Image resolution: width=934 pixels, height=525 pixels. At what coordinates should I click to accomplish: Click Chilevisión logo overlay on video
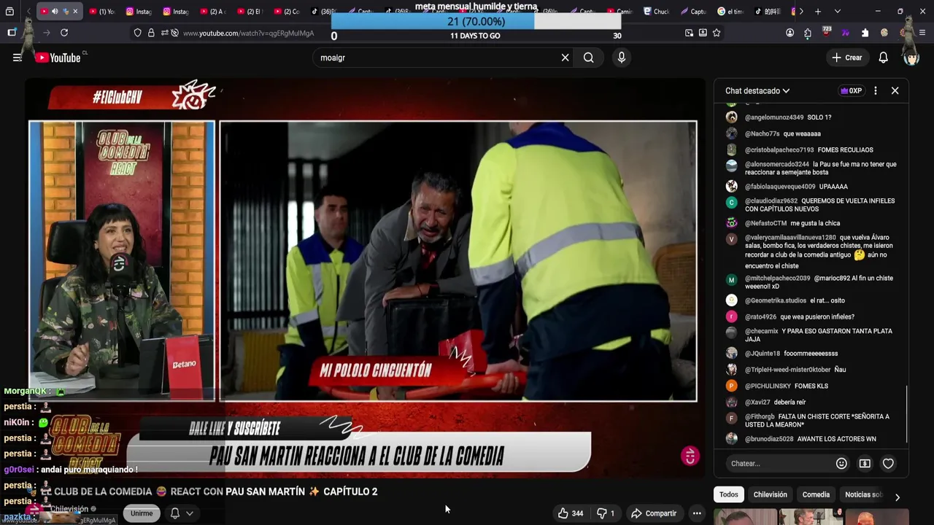pos(690,456)
